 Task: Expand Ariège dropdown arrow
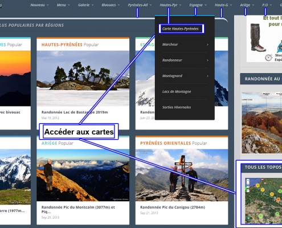coord(253,5)
